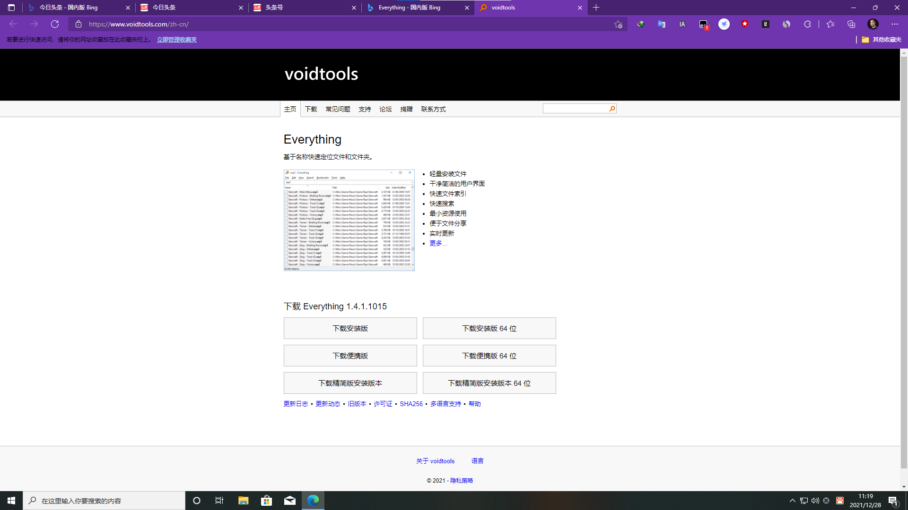908x510 pixels.
Task: Click the blue bird extension icon
Action: 724,24
